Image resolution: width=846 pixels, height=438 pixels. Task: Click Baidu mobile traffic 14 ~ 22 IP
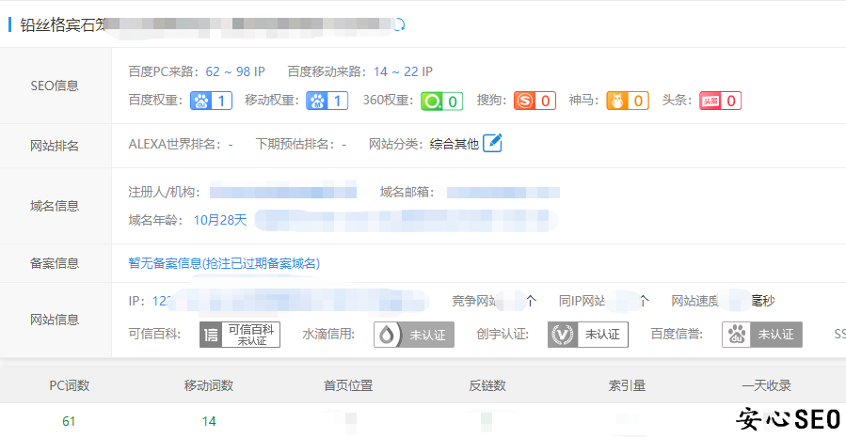(403, 71)
